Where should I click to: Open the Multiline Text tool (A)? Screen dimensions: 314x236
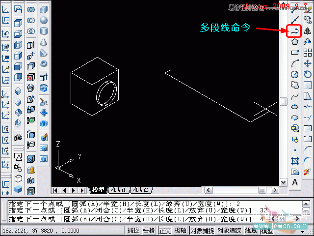point(295,182)
